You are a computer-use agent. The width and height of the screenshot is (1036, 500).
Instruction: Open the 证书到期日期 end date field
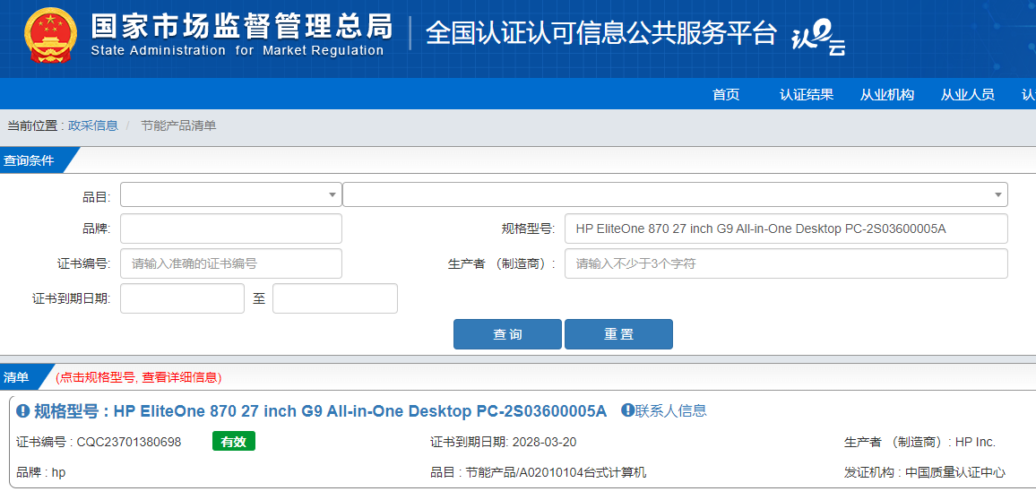pyautogui.click(x=335, y=298)
